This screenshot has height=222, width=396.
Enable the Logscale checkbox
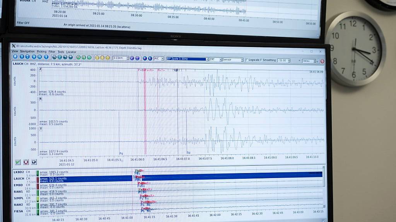247,59
